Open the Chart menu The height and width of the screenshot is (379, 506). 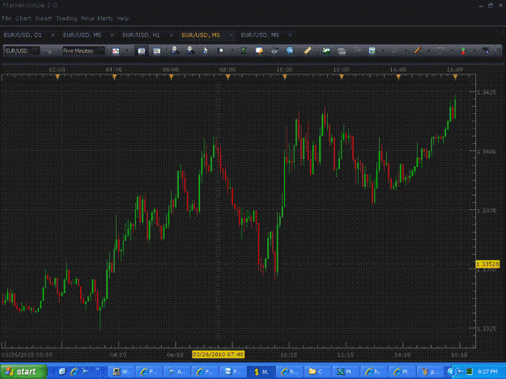tap(23, 19)
